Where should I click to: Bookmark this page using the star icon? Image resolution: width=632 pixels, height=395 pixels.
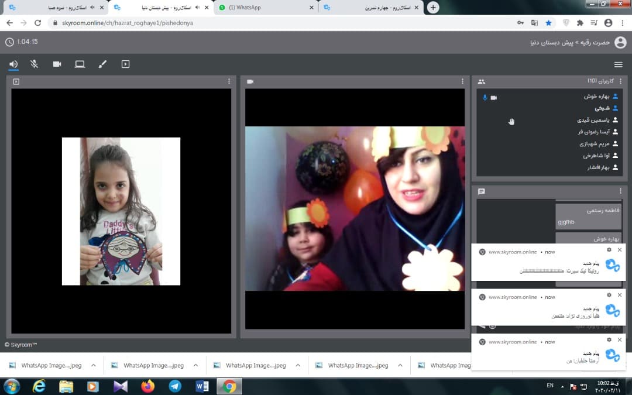point(548,23)
